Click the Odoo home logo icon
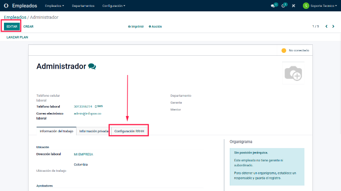 tap(6, 5)
